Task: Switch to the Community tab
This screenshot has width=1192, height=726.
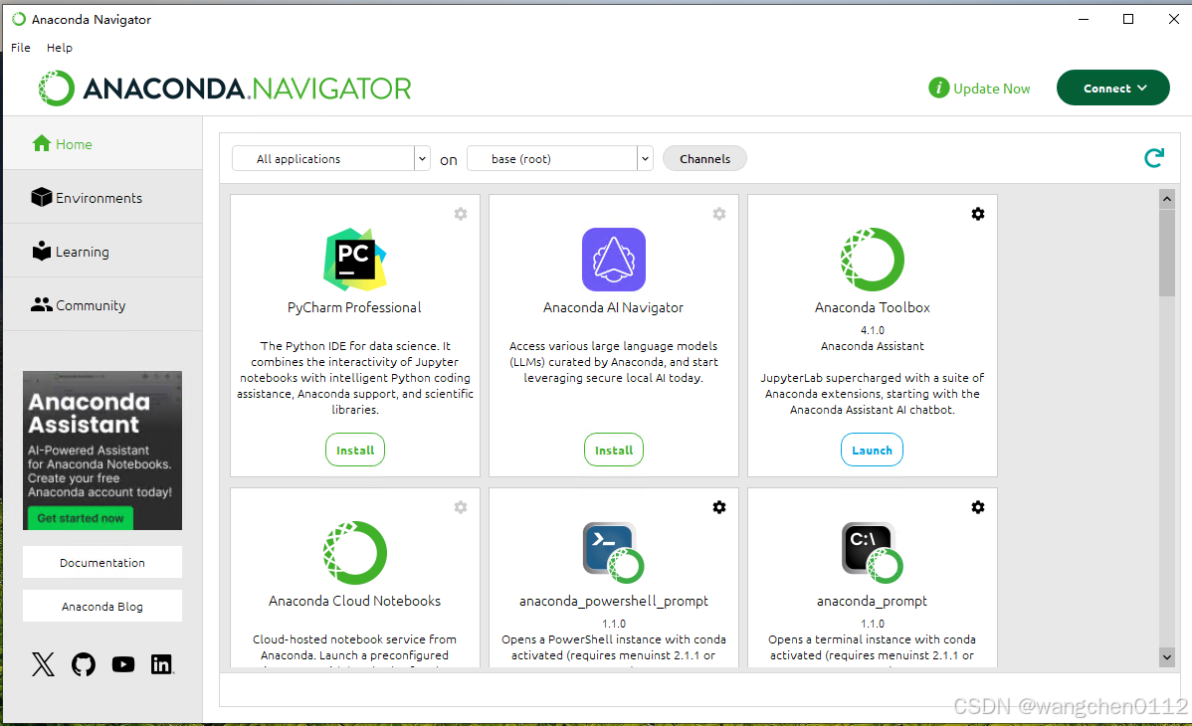Action: [x=102, y=305]
